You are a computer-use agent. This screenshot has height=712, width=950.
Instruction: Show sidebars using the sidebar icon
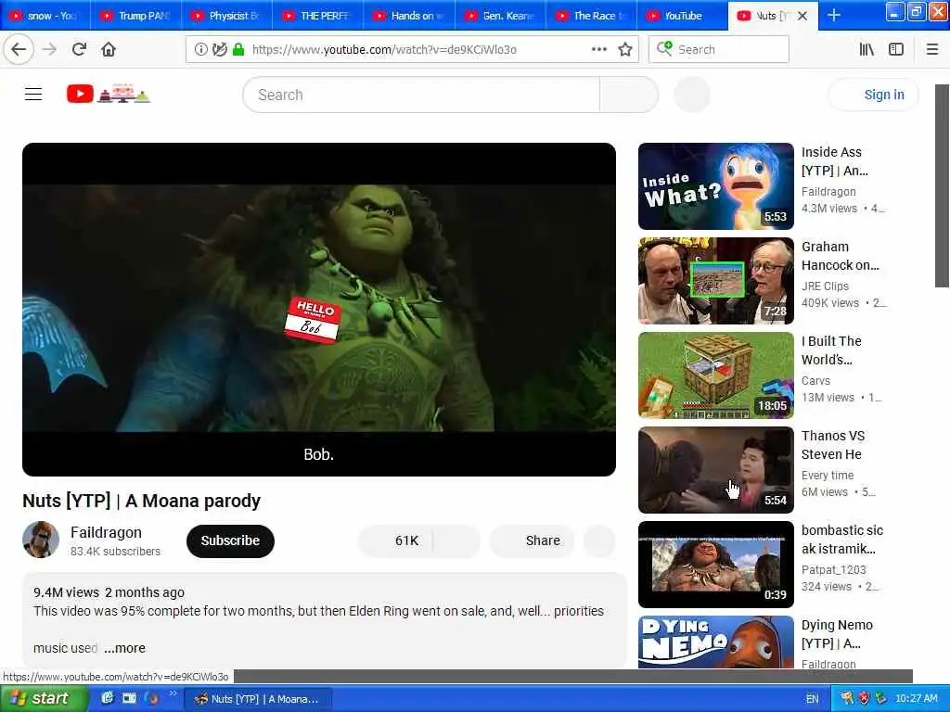point(896,50)
